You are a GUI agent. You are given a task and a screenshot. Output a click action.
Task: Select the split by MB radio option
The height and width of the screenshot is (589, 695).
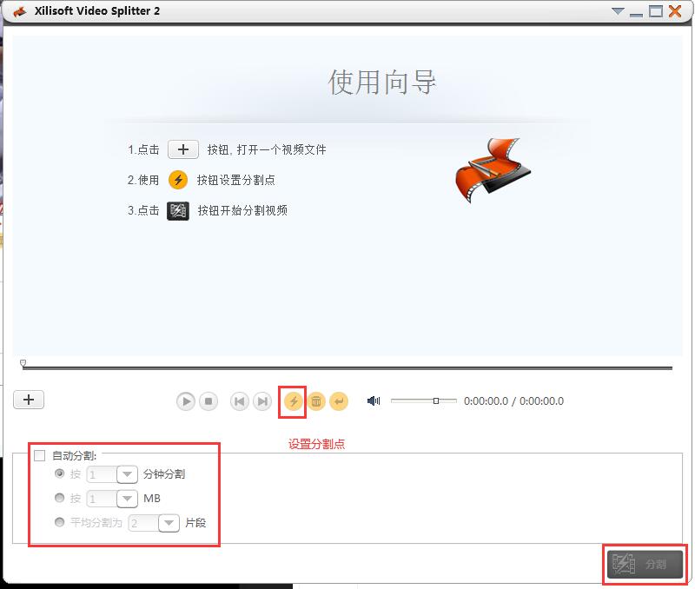point(59,498)
